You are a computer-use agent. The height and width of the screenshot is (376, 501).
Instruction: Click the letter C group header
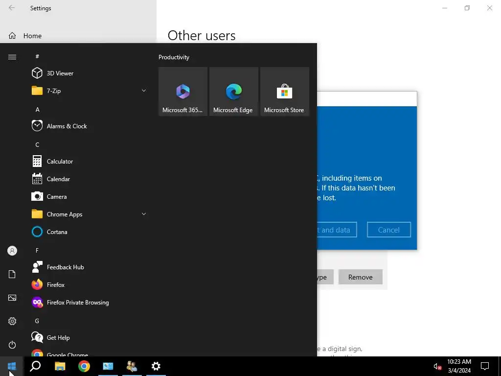(x=37, y=144)
